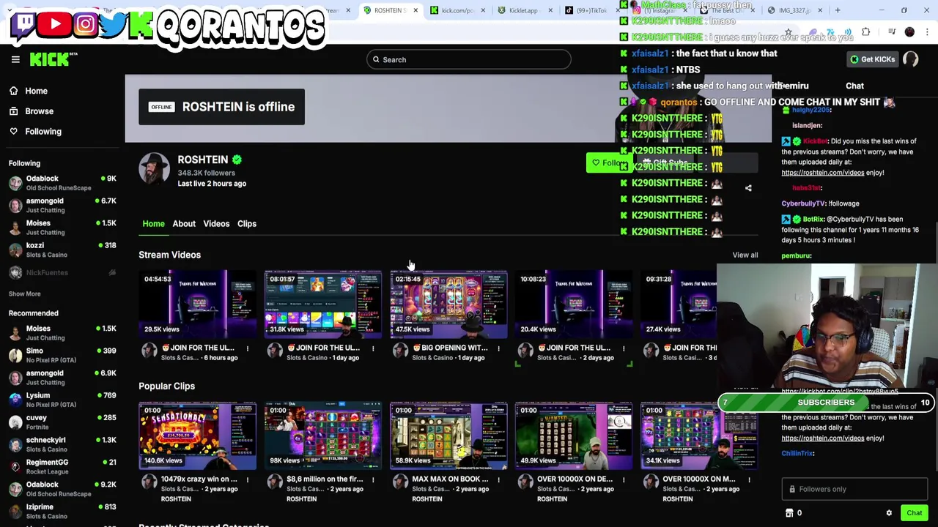Image resolution: width=938 pixels, height=527 pixels.
Task: Open options for OVER 10000X ON DE clip
Action: [624, 479]
